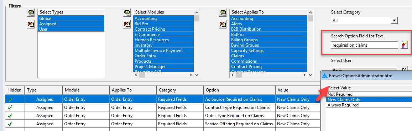Sort by Option column header
412x131 pixels.
(x=239, y=90)
